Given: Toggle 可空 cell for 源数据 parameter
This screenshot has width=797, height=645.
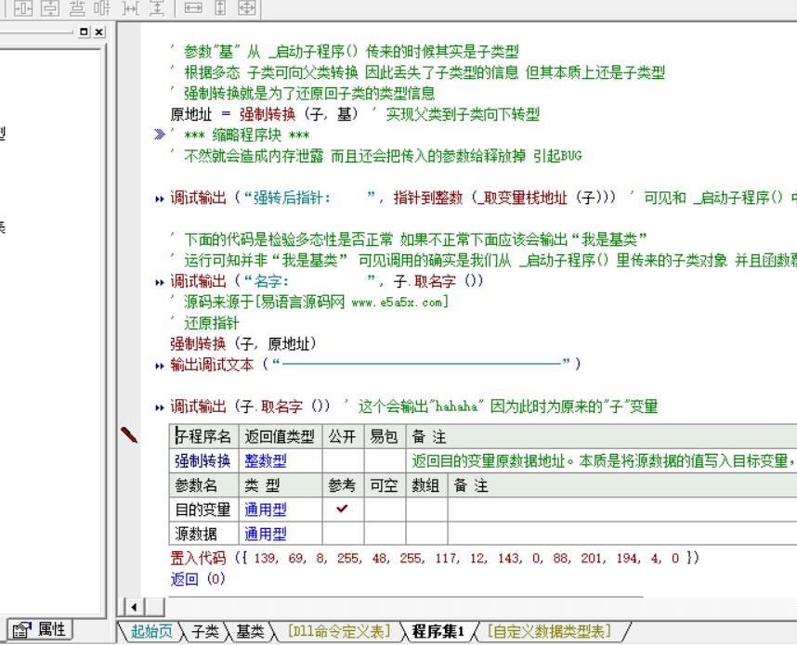Looking at the screenshot, I should pos(385,534).
